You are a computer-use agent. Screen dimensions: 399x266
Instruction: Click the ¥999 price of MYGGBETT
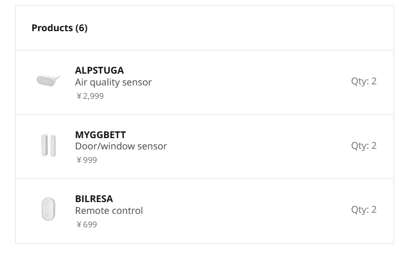87,160
